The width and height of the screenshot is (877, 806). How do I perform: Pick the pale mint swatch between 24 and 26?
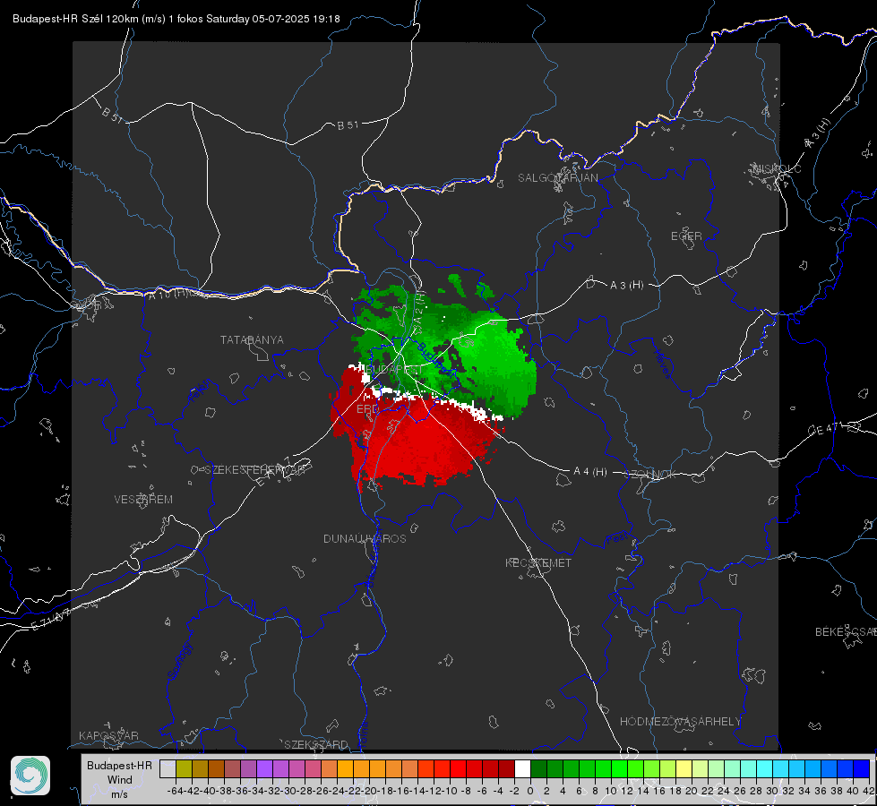(732, 768)
